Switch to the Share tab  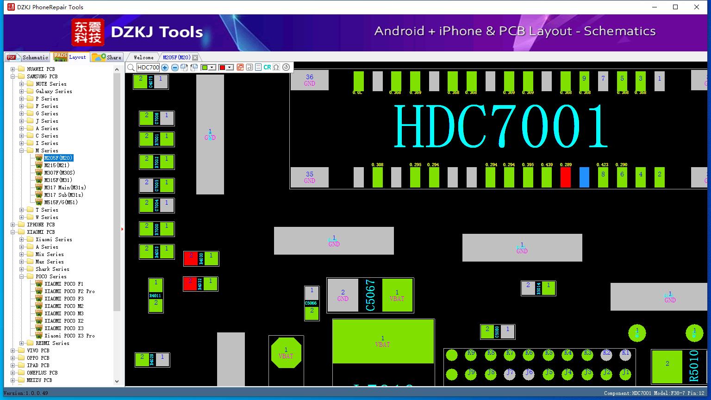point(106,57)
